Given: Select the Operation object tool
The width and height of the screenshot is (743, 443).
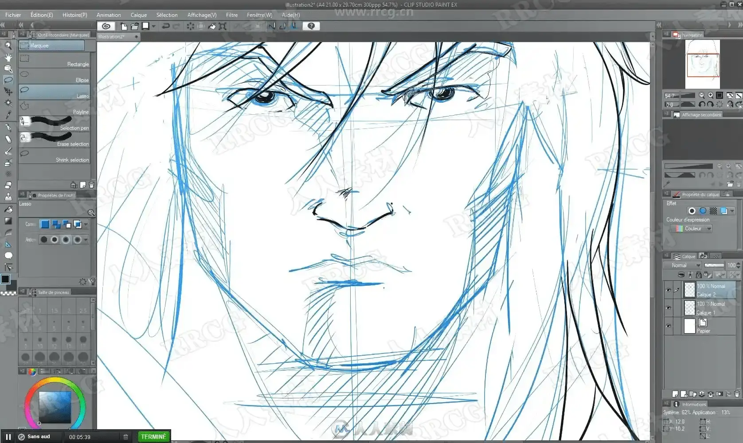Looking at the screenshot, I should click(8, 68).
